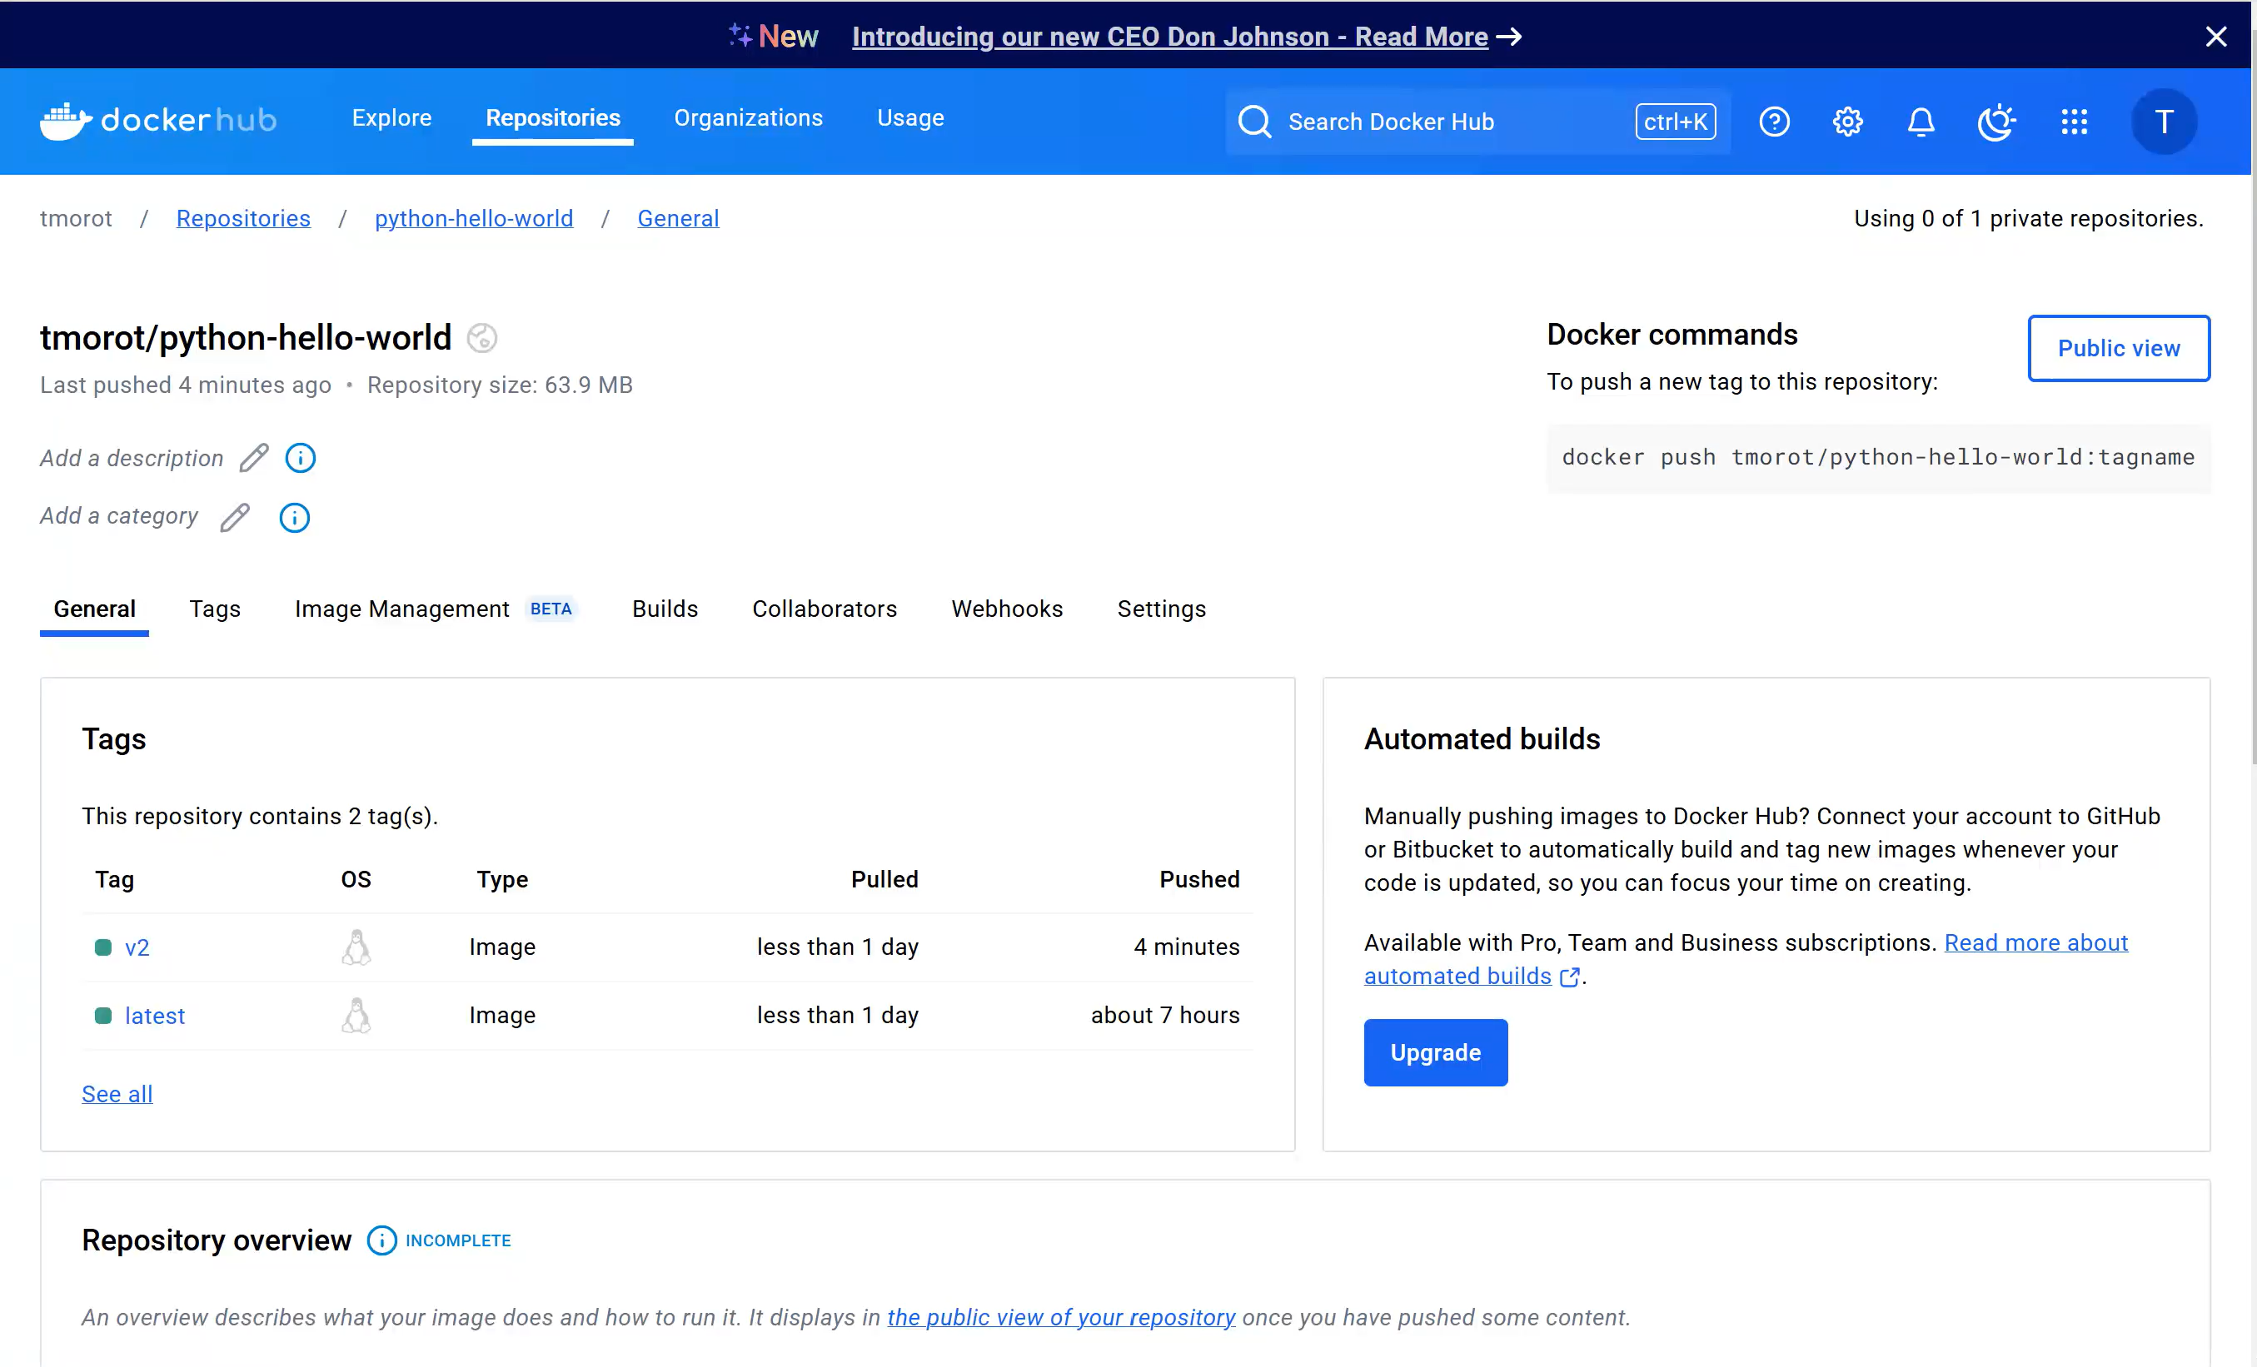Screen dimensions: 2257x1367
Task: Dismiss the announcement banner
Action: 2216,37
